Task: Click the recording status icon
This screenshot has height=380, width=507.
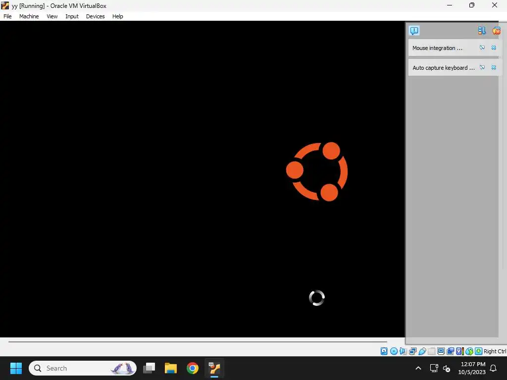Action: click(450, 351)
